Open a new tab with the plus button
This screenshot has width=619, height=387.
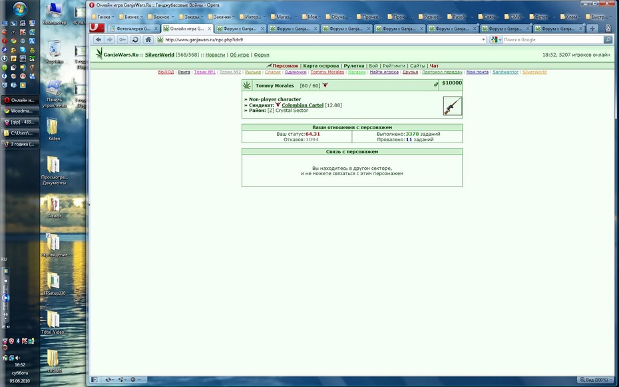coord(592,29)
